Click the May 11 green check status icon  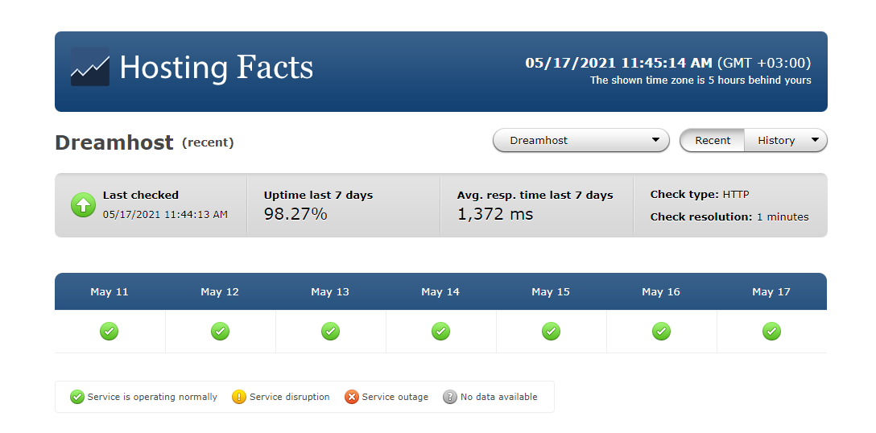click(x=109, y=332)
